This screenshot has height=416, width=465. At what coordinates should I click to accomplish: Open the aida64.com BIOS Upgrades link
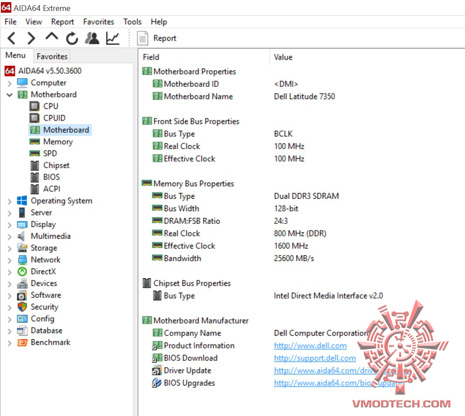340,383
